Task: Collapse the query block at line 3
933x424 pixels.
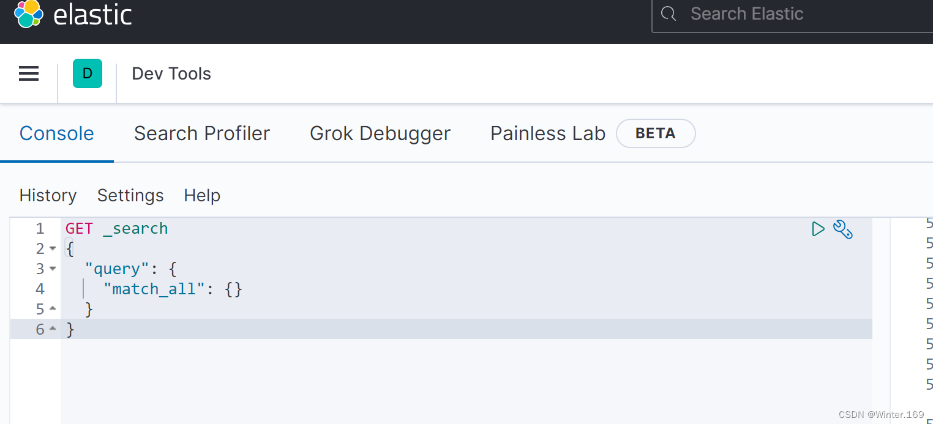Action: click(x=53, y=269)
